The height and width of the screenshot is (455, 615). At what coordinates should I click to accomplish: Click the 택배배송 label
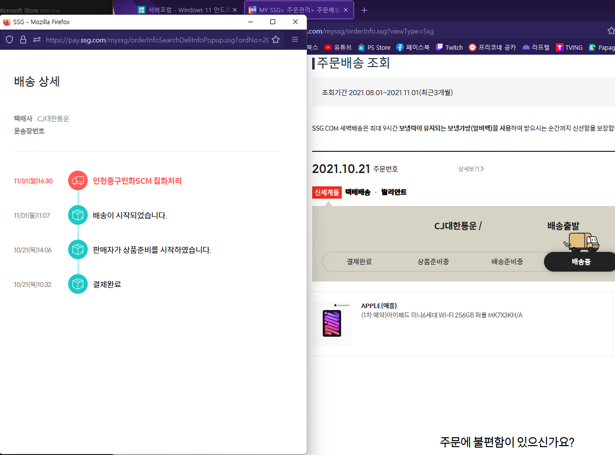358,192
